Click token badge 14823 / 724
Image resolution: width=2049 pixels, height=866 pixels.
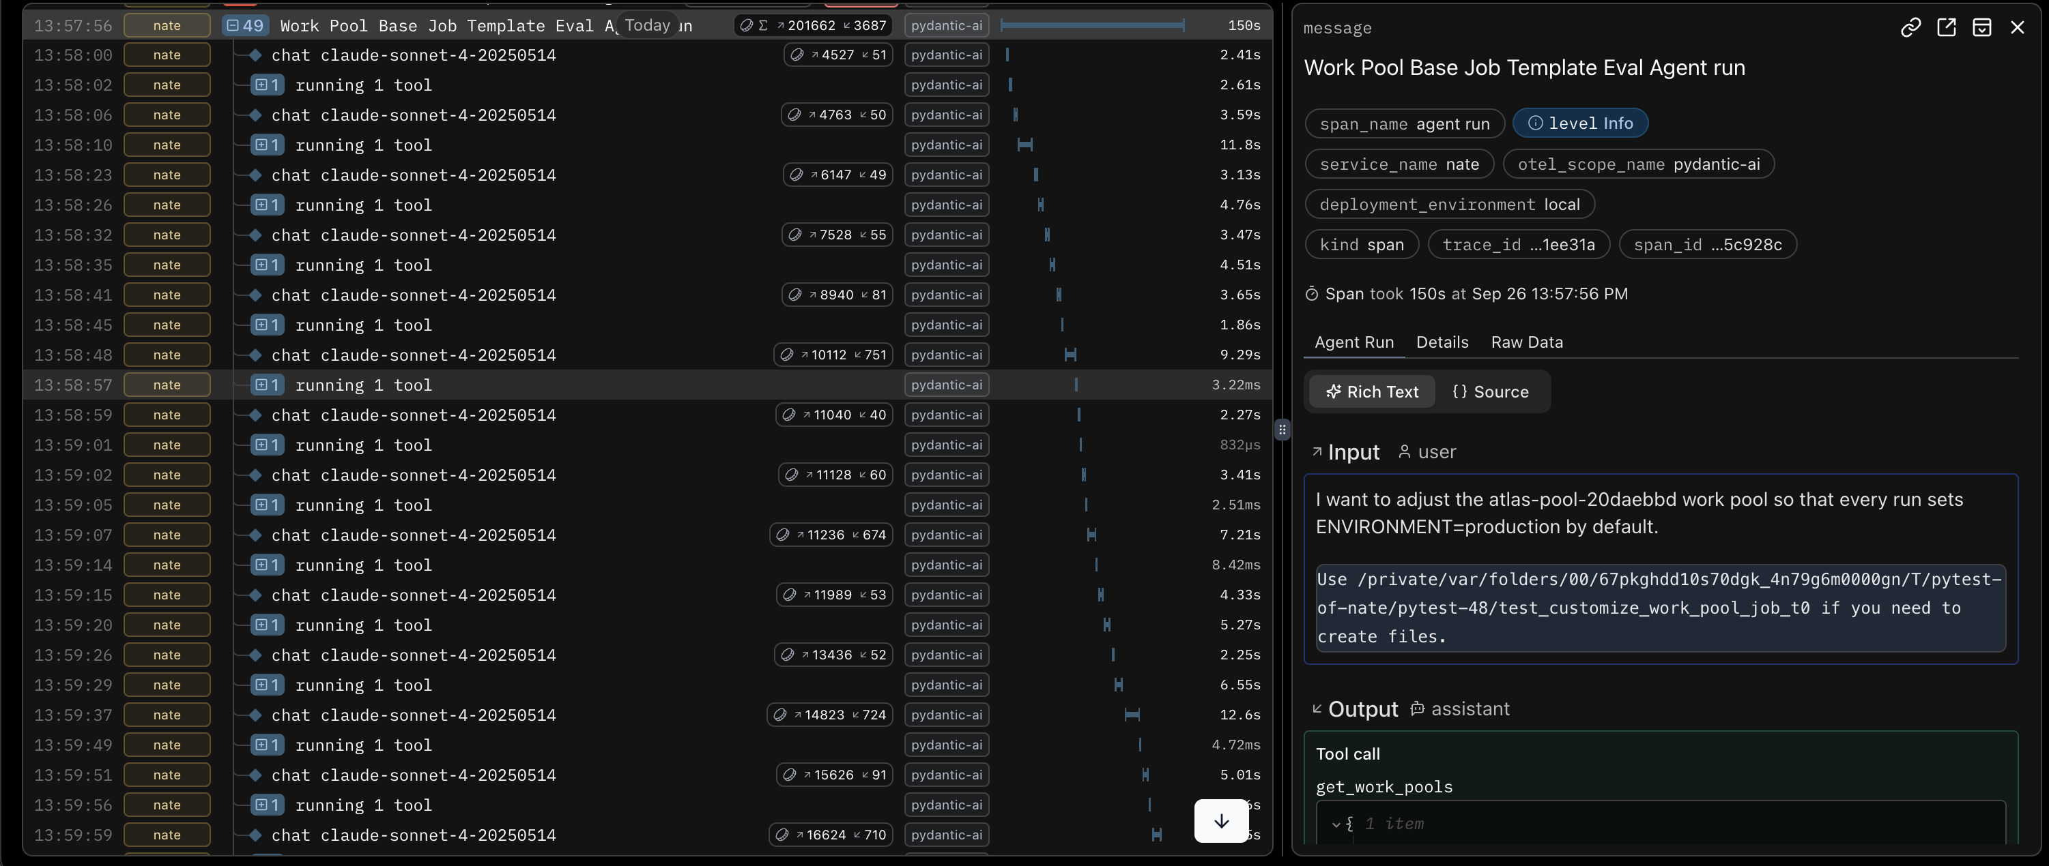pos(829,715)
